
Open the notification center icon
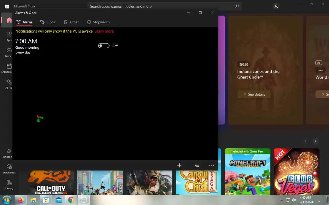(319, 200)
